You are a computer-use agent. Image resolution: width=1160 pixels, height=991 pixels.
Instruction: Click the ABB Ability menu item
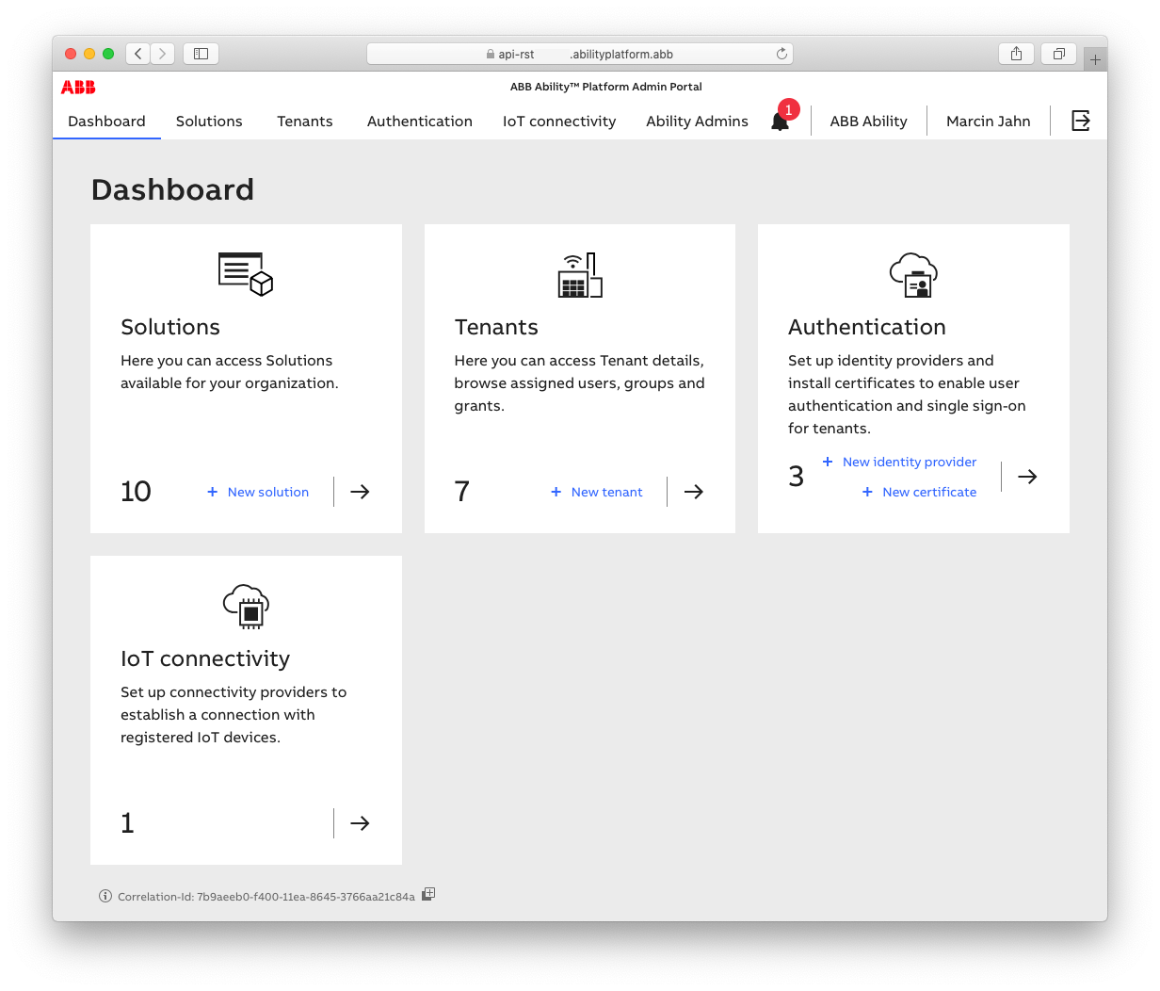[869, 122]
